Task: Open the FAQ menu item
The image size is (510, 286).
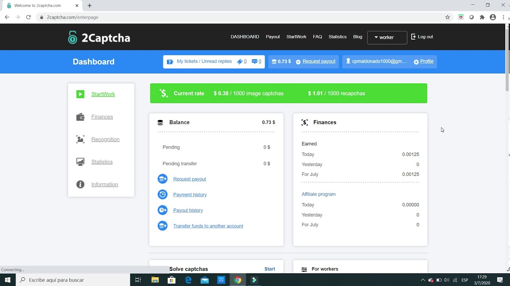Action: coord(318,37)
